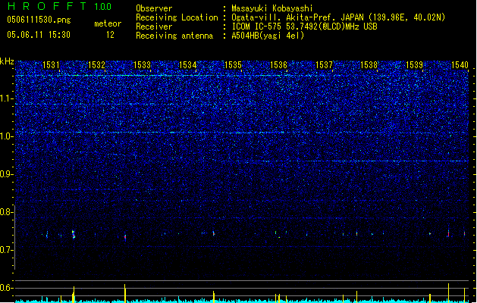Click the 1532 time marker
The height and width of the screenshot is (303, 477).
pyautogui.click(x=96, y=64)
